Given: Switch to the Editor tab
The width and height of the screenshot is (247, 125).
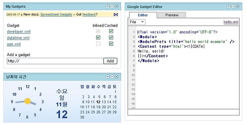Looking at the screenshot, I should [x=143, y=15].
